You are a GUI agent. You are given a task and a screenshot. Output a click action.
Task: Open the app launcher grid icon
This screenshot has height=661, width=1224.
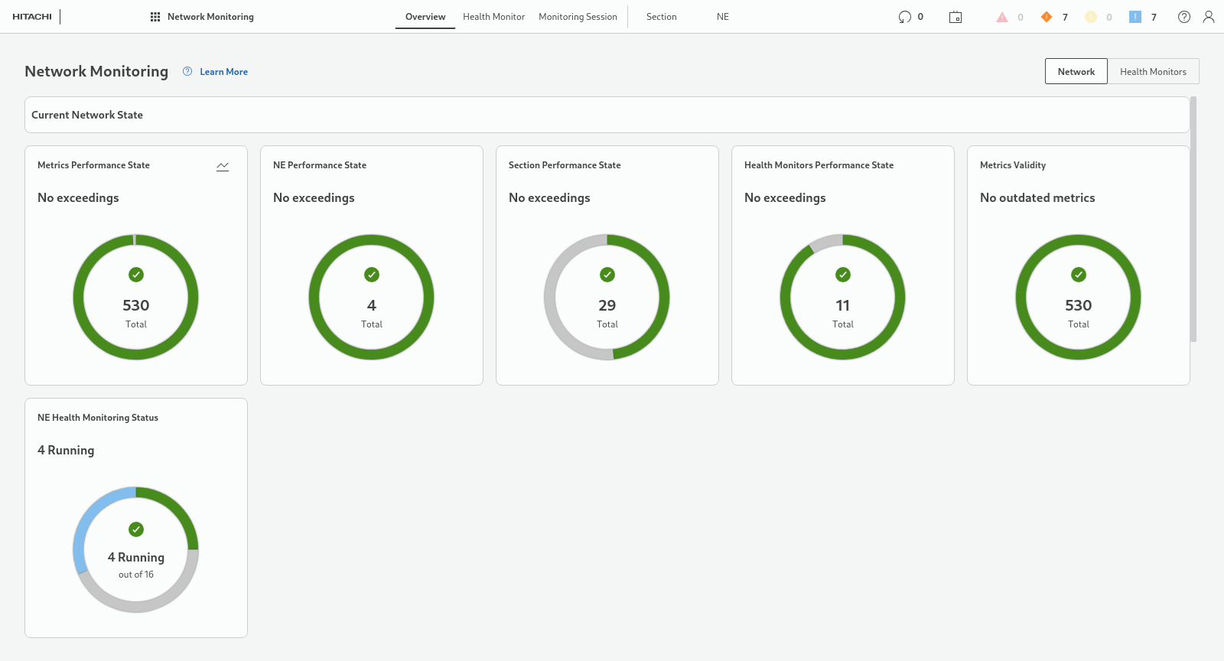tap(155, 17)
